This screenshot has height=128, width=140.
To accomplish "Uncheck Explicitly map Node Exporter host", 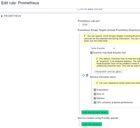I will point(91,53).
